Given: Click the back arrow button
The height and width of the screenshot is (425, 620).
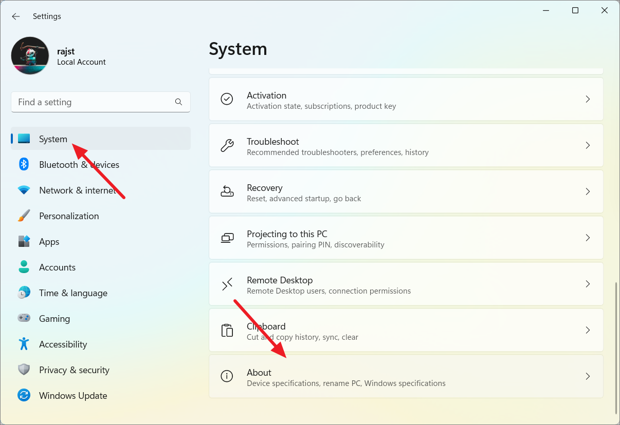Looking at the screenshot, I should click(15, 16).
